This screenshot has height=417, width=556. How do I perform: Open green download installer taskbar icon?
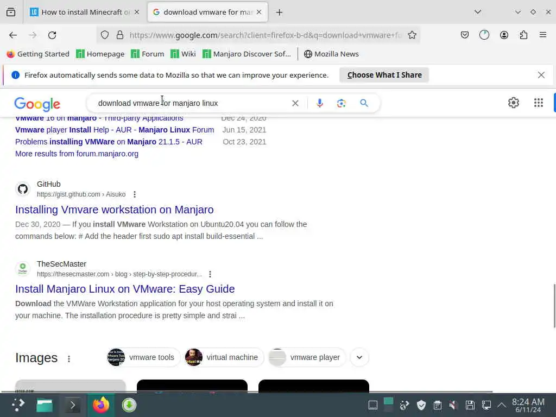(x=129, y=405)
